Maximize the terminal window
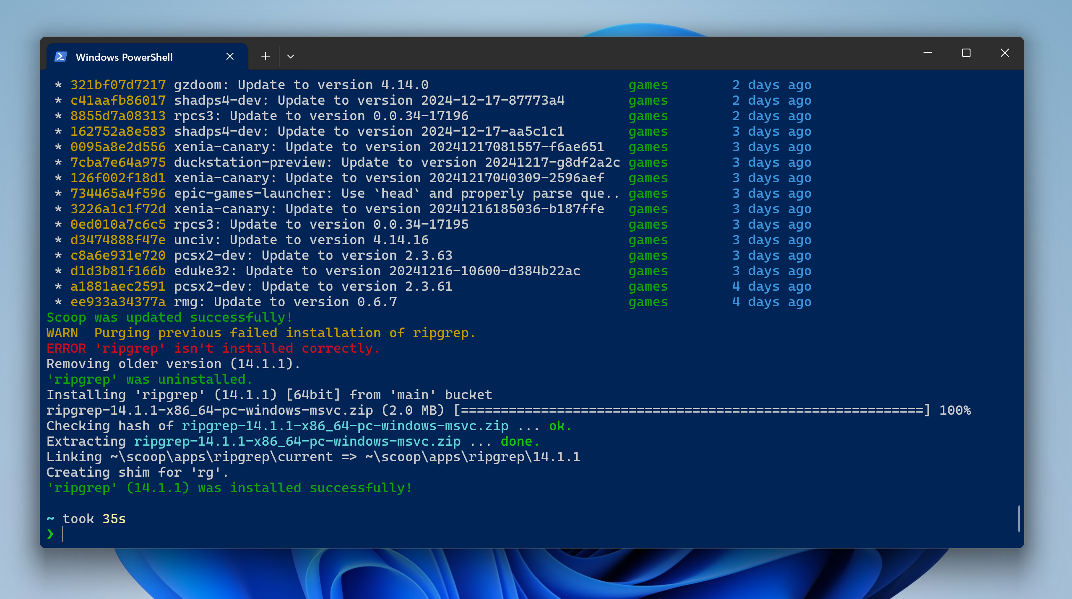 [966, 53]
